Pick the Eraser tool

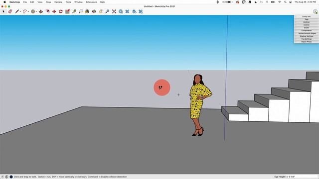click(x=10, y=11)
